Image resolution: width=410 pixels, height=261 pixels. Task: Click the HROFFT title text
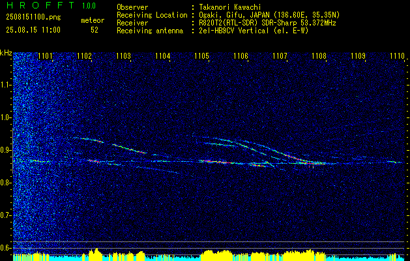pyautogui.click(x=40, y=5)
